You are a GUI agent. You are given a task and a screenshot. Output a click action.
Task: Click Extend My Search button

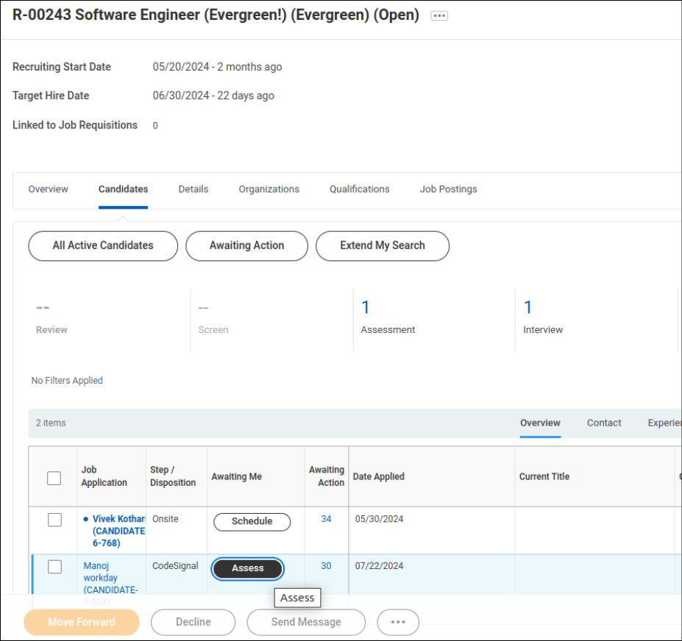pos(382,246)
